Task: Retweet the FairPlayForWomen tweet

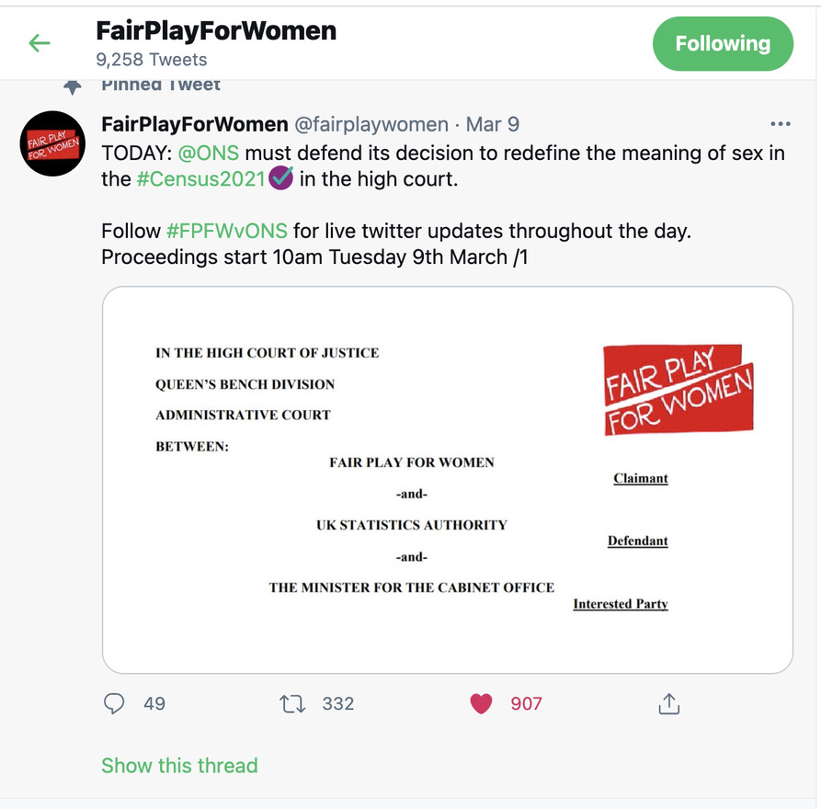Action: pyautogui.click(x=291, y=703)
